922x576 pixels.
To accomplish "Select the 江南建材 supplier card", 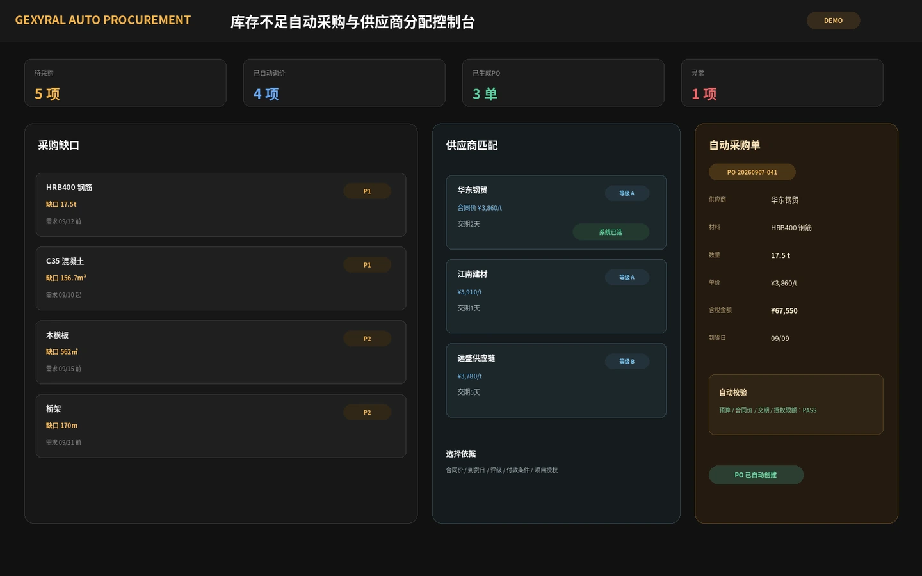I will pyautogui.click(x=556, y=296).
